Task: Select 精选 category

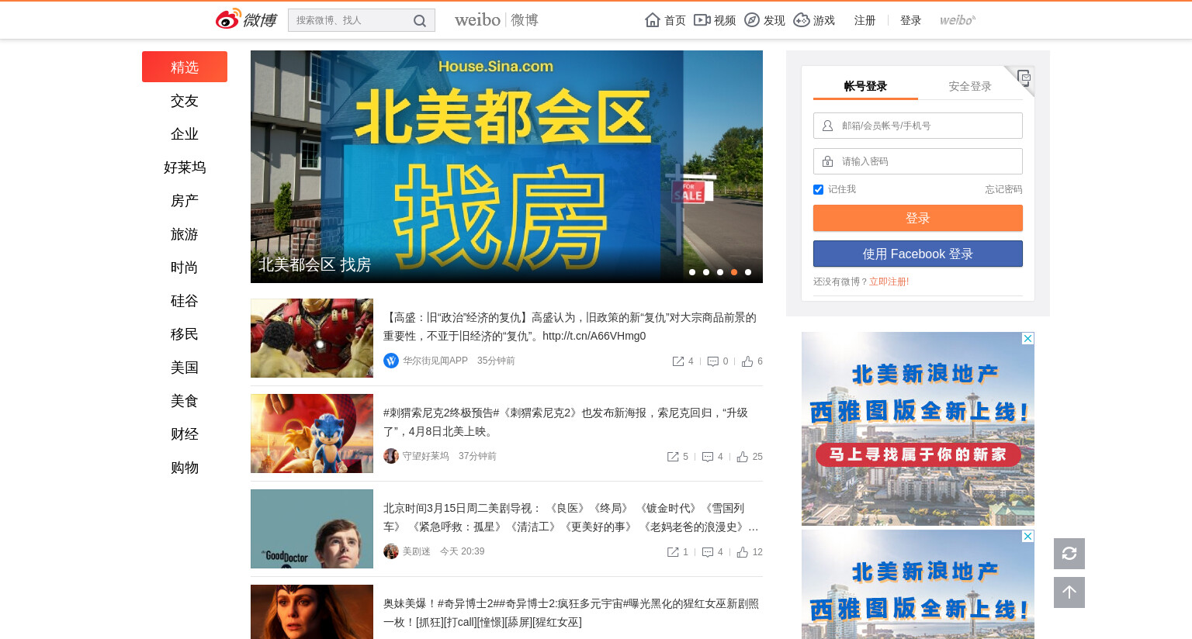Action: coord(185,67)
